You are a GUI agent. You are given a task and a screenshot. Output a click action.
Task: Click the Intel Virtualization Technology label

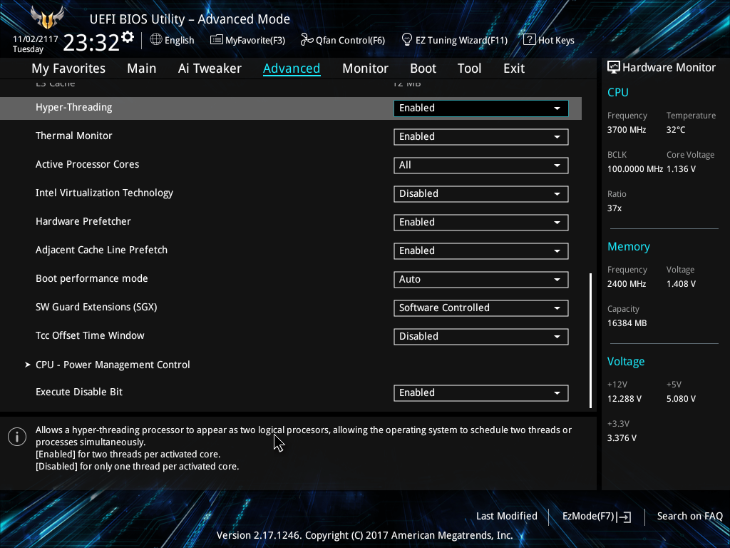pyautogui.click(x=104, y=193)
